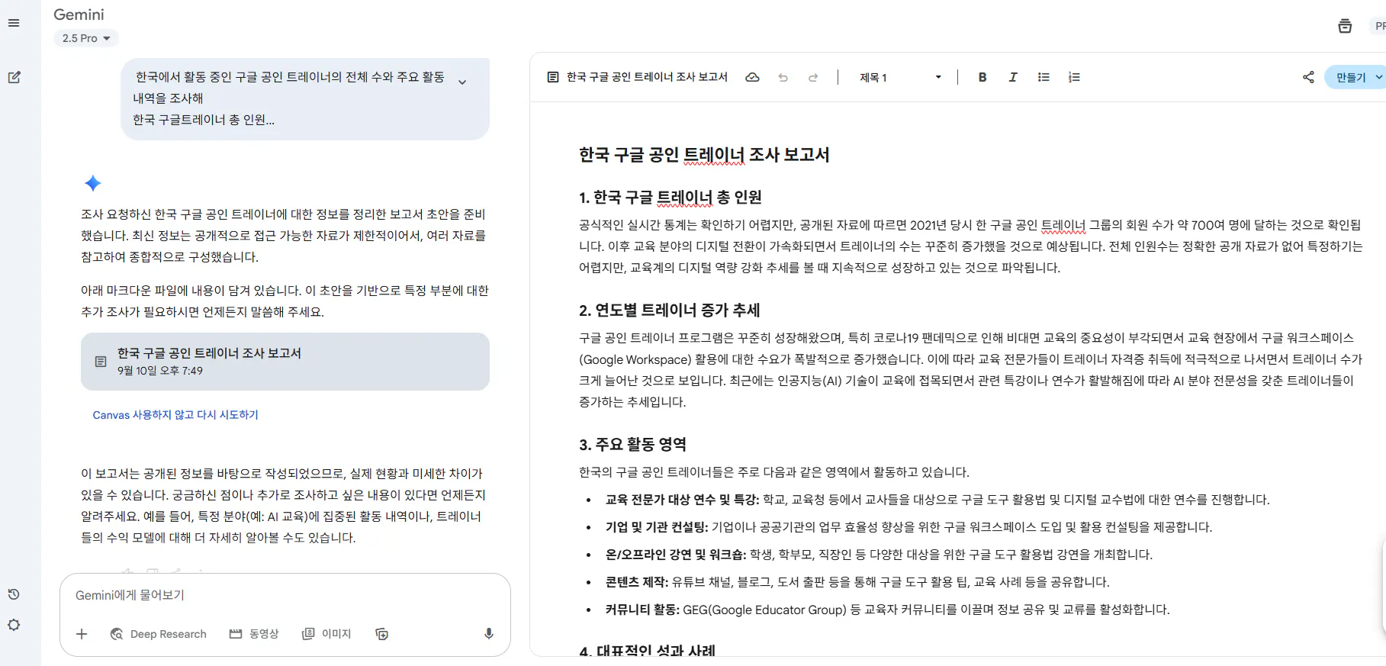Click the cloud save status icon

coord(752,77)
